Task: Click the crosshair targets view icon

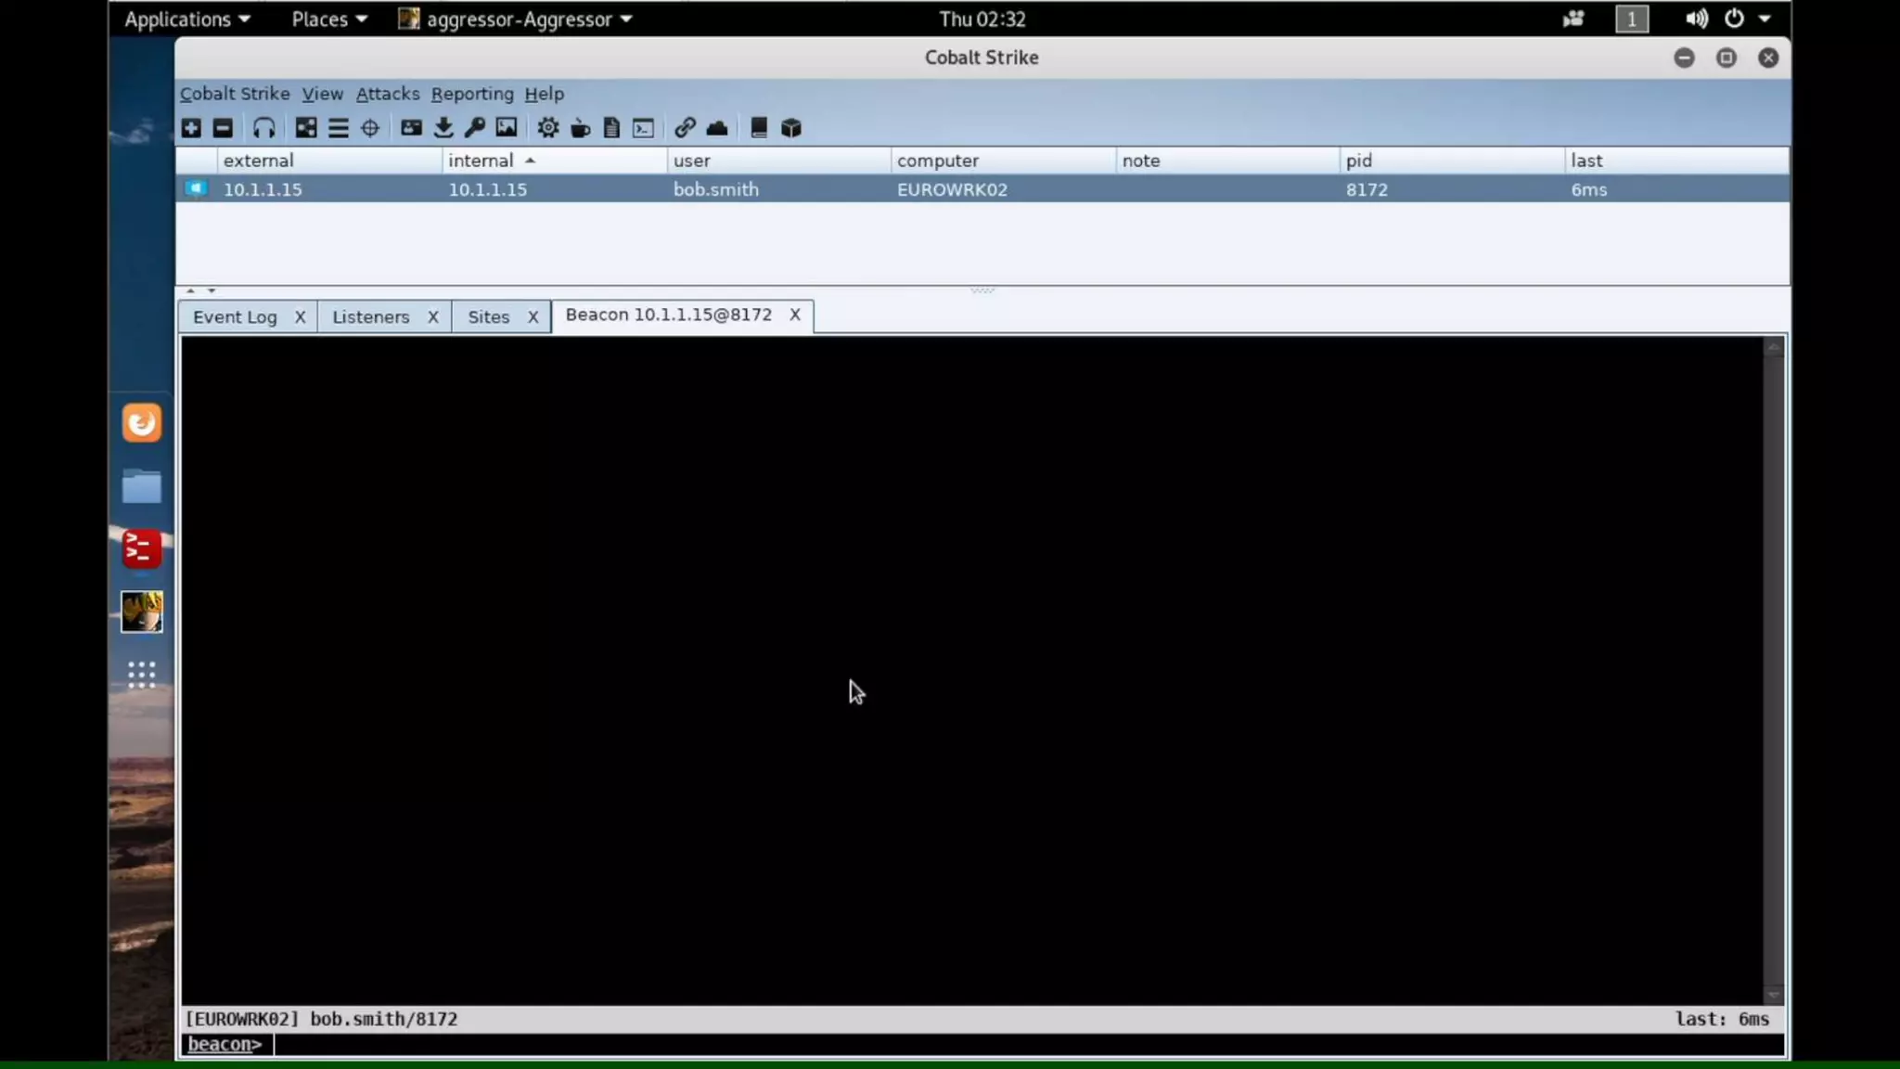Action: [x=370, y=128]
